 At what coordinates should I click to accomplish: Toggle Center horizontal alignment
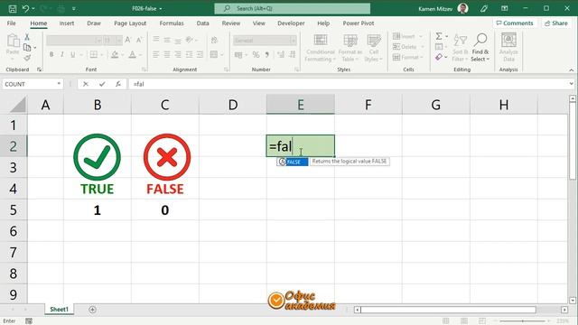(167, 54)
